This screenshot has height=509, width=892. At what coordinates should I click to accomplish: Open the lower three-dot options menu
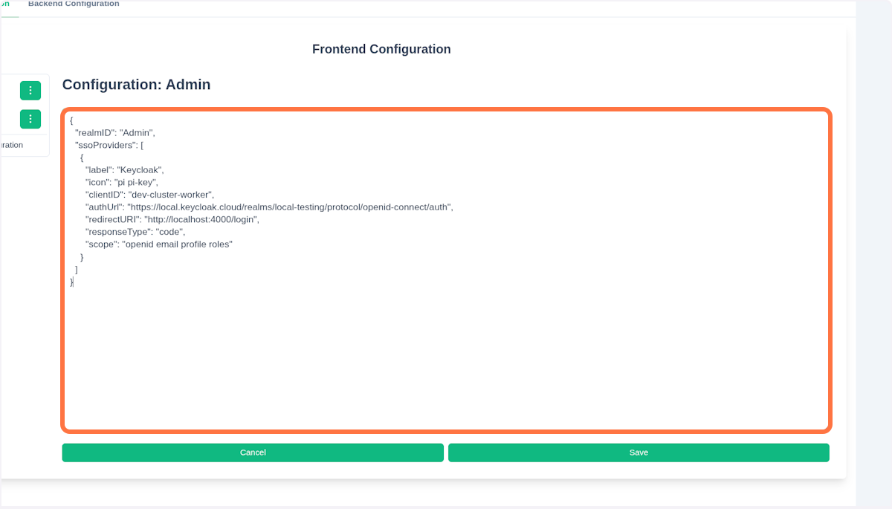[30, 119]
